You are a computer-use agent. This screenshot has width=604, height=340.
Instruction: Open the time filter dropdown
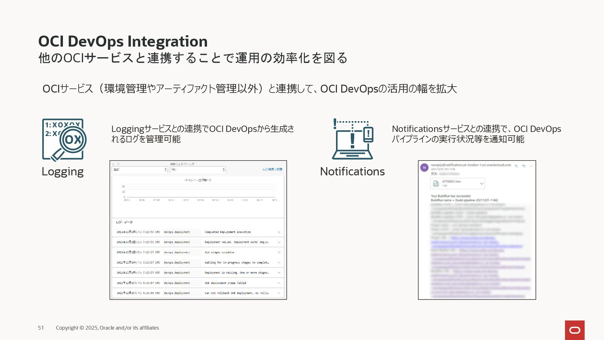[x=198, y=170]
